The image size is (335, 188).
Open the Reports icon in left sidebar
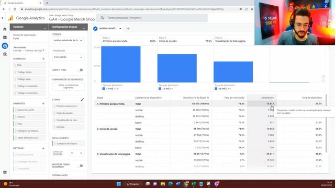pyautogui.click(x=5, y=38)
